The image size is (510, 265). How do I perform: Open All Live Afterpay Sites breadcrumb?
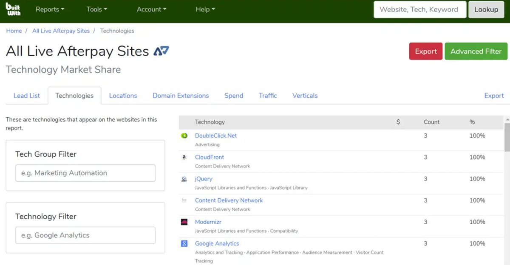pyautogui.click(x=61, y=31)
